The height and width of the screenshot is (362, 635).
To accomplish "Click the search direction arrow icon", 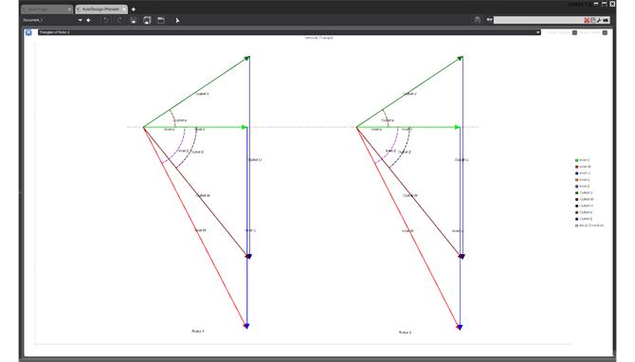I will click(489, 20).
